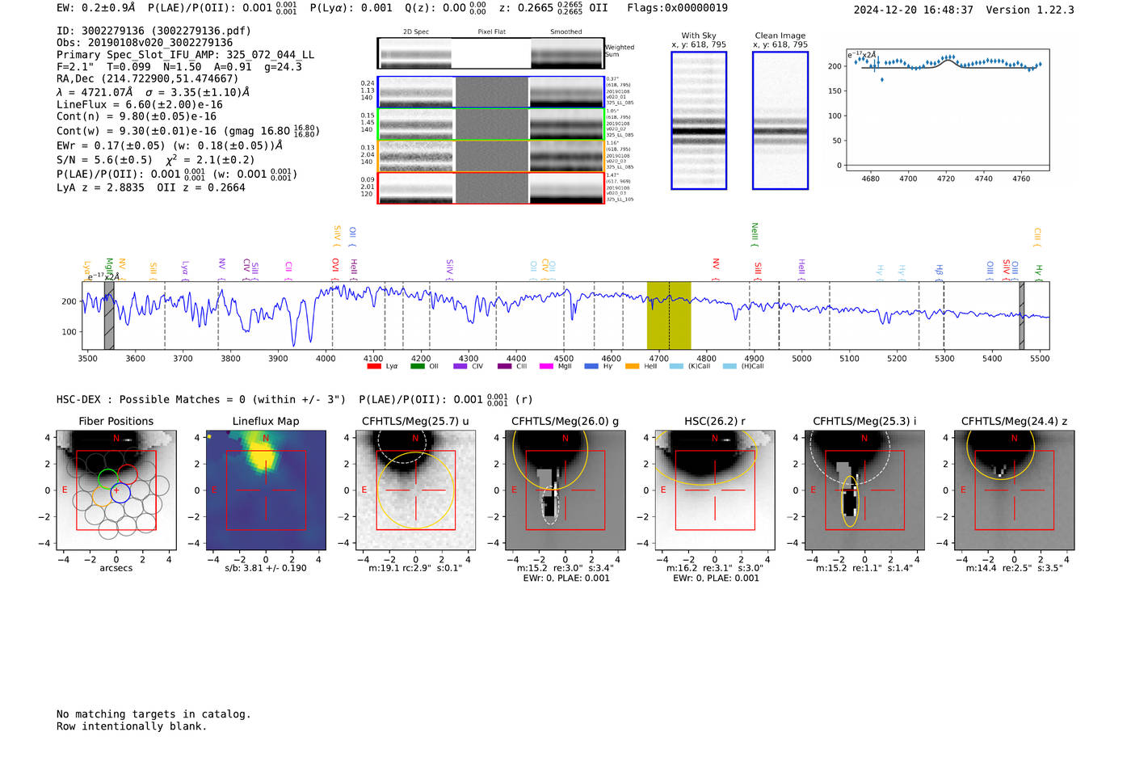The image size is (1131, 770).
Task: Select the HSC(26.2) r band image
Action: (x=715, y=490)
